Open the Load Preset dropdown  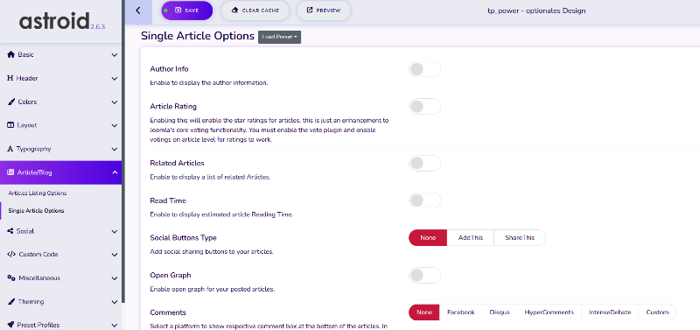click(279, 37)
